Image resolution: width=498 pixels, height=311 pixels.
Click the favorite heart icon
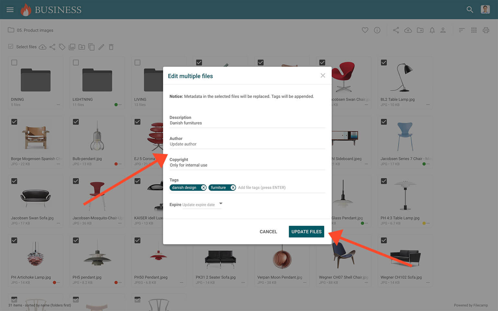(365, 30)
